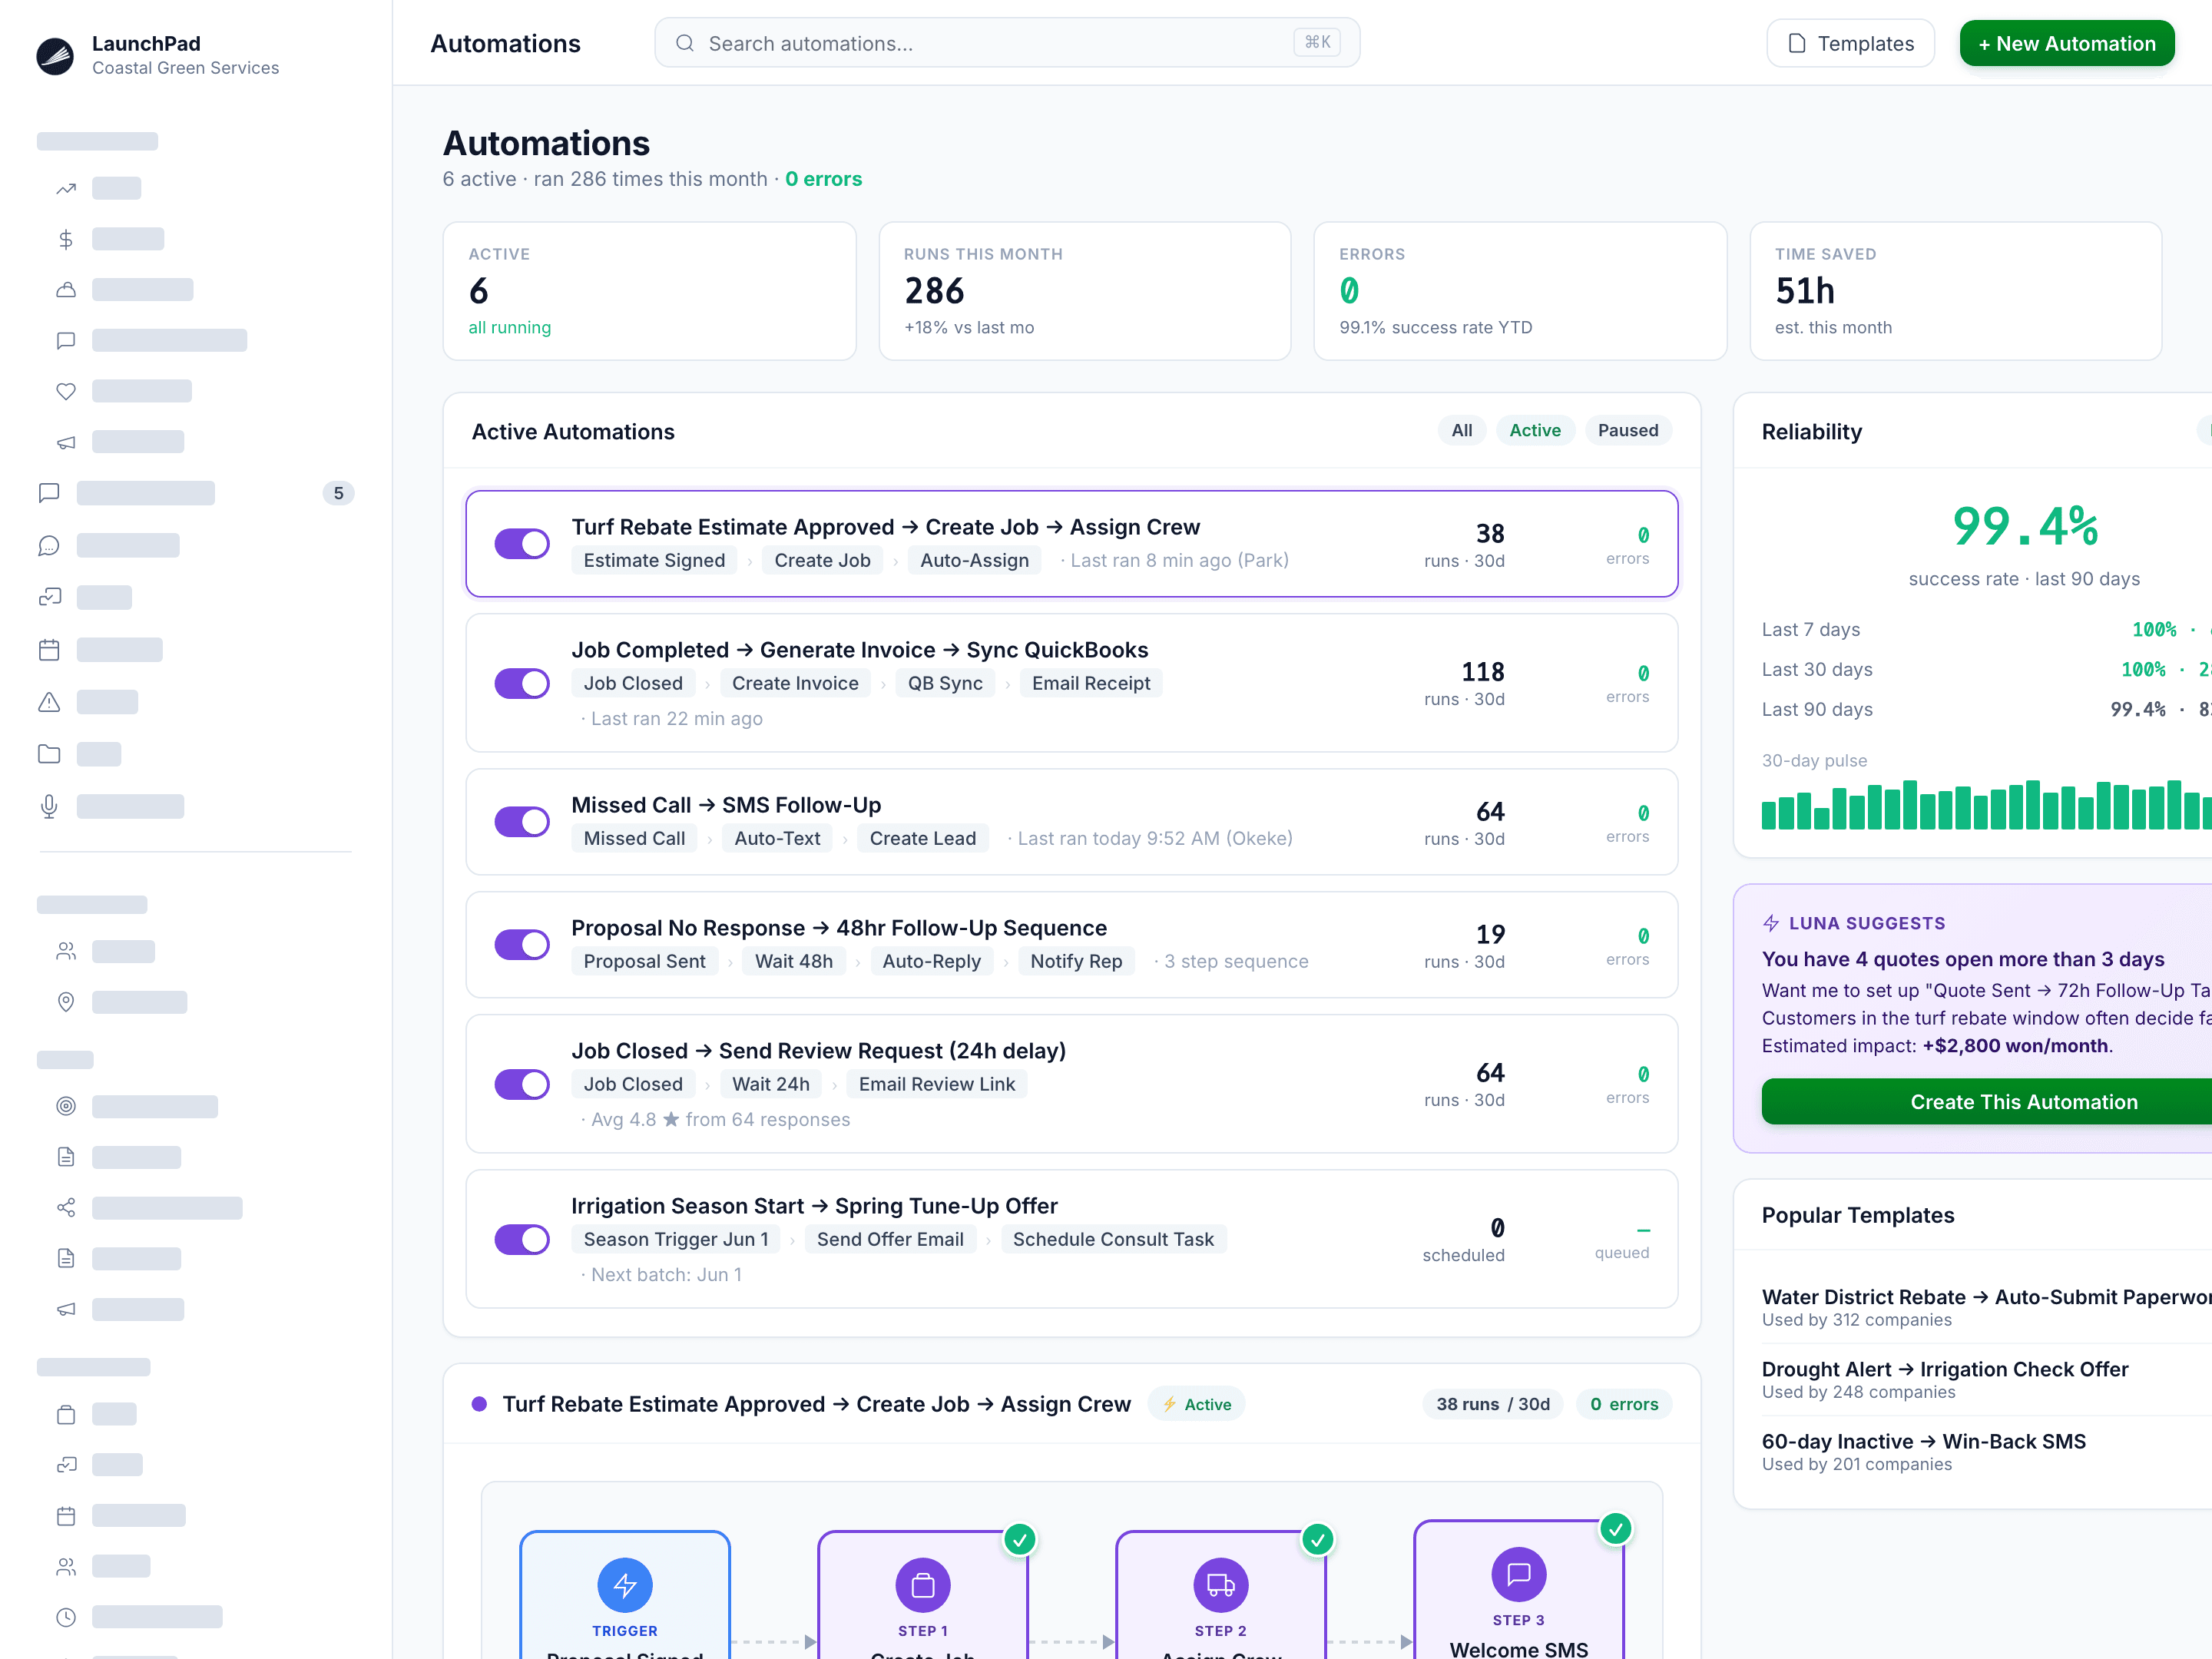Open the heart icon sidebar item
Screen dimensions: 2212x1659
pos(66,391)
